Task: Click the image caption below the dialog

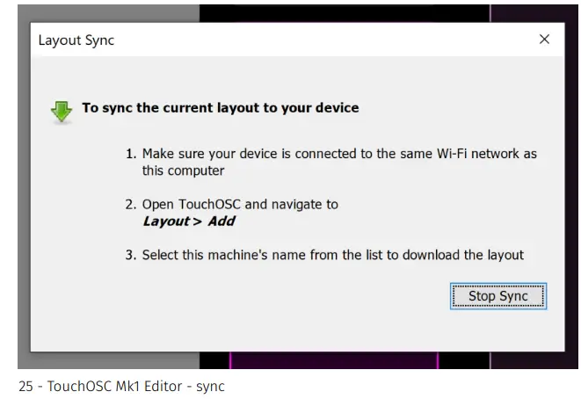Action: coord(121,386)
